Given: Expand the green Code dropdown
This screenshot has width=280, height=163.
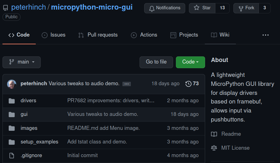Looking at the screenshot, I should pos(190,62).
